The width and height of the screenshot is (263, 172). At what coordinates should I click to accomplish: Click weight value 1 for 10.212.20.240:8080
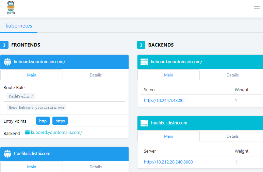coord(236,162)
